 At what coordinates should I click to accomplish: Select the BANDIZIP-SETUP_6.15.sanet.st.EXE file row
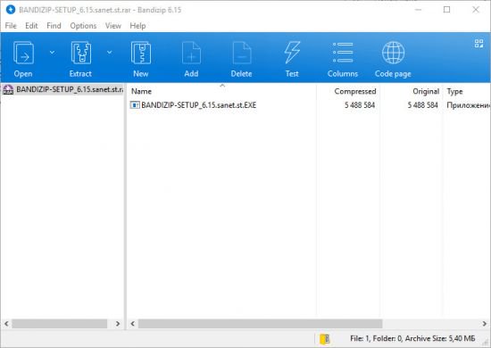(309, 105)
